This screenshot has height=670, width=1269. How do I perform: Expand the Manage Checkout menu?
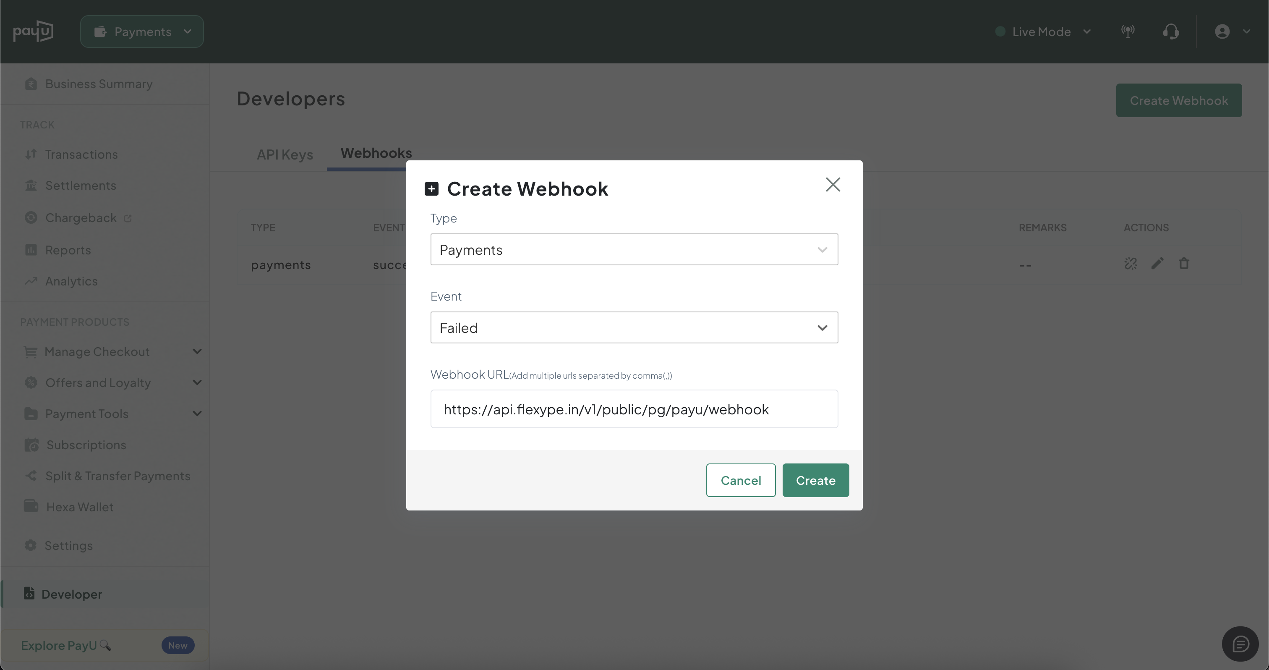pyautogui.click(x=112, y=352)
